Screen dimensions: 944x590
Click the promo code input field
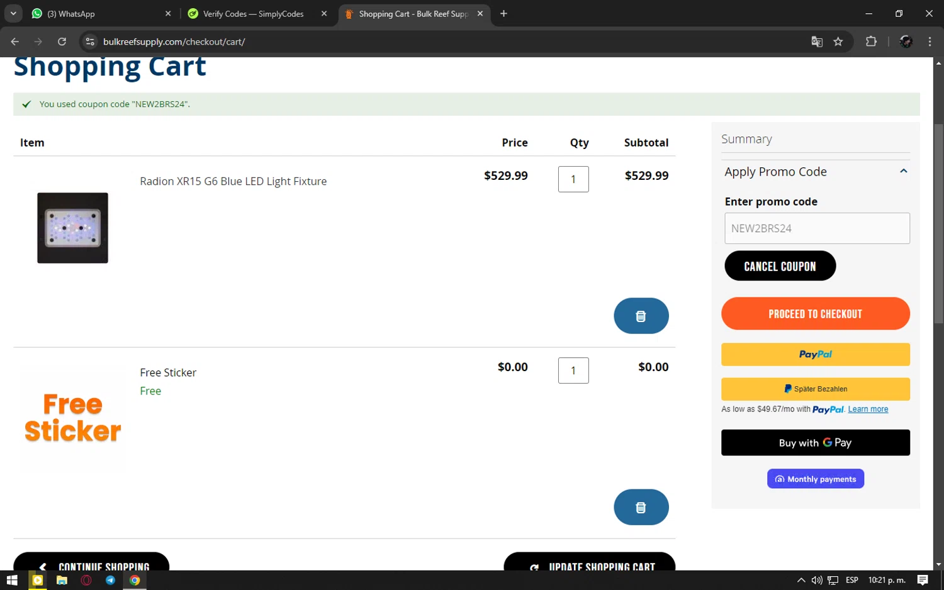point(817,228)
